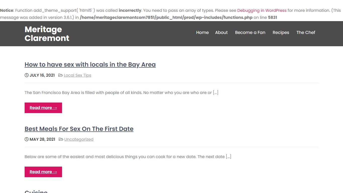The image size is (343, 193).
Task: Click the folder icon next to Local Sex Tips
Action: click(61, 75)
